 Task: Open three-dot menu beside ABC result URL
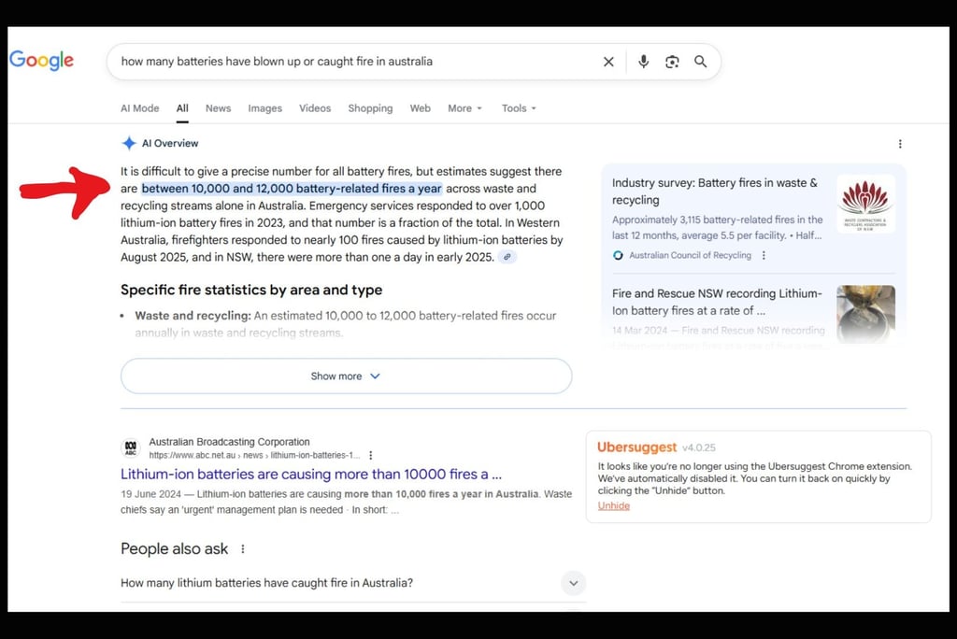370,455
